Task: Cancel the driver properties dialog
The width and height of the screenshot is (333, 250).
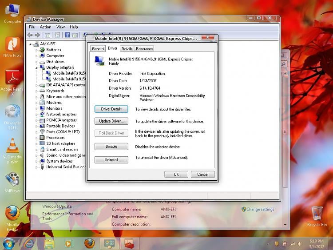Action: (x=202, y=175)
